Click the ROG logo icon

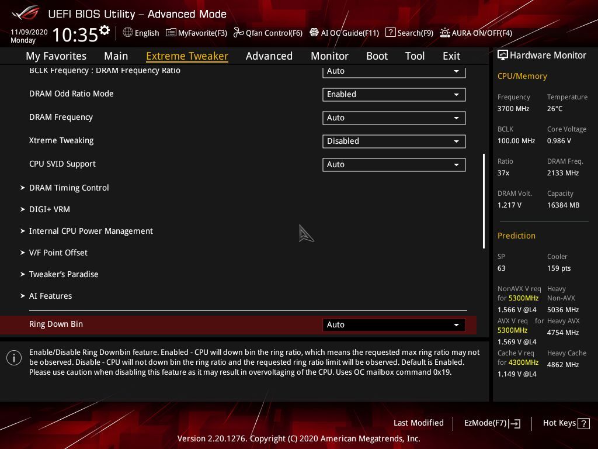[26, 14]
